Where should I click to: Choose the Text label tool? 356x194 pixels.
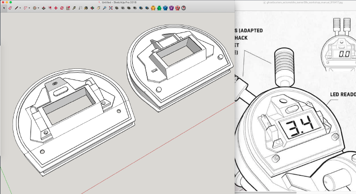pyautogui.click(x=80, y=8)
